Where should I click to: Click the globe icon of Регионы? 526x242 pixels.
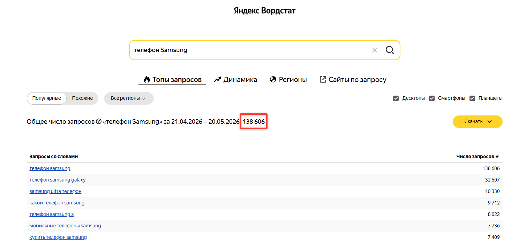273,80
